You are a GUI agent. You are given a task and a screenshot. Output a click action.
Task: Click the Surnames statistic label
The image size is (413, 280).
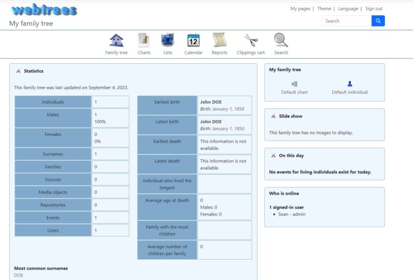click(53, 154)
